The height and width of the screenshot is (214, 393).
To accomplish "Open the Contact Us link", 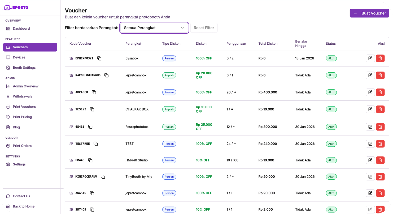I will 21,196.
